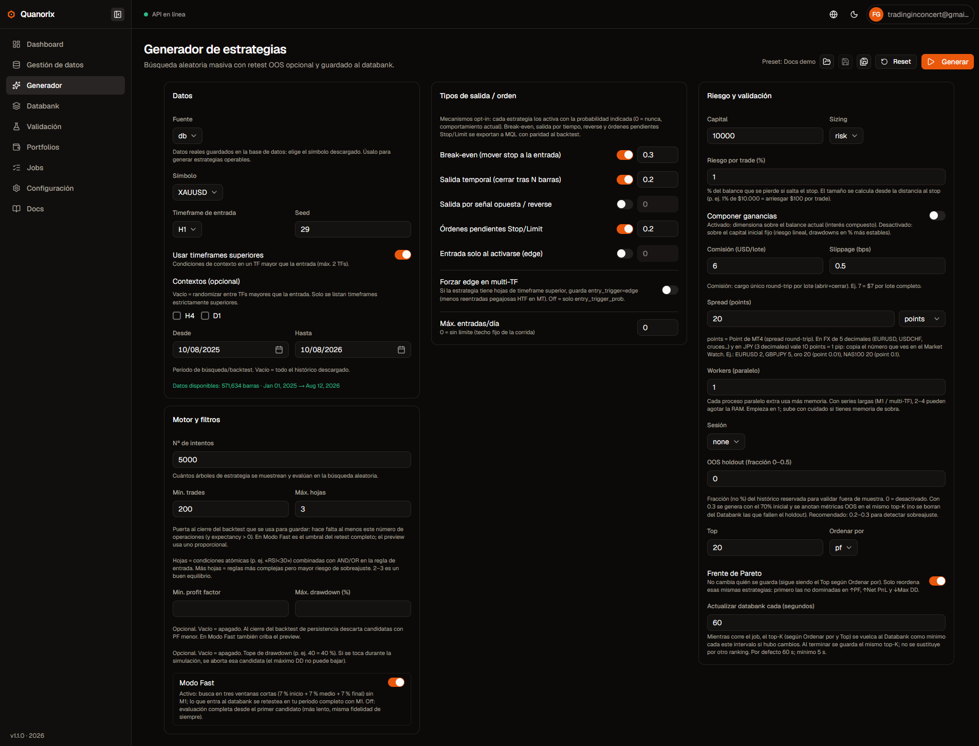Click the FG user avatar
The height and width of the screenshot is (746, 979).
876,14
